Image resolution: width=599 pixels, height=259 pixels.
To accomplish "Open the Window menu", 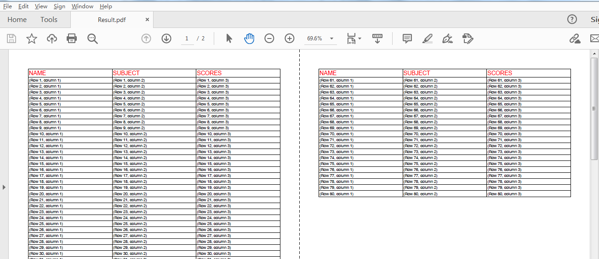I will [x=82, y=6].
